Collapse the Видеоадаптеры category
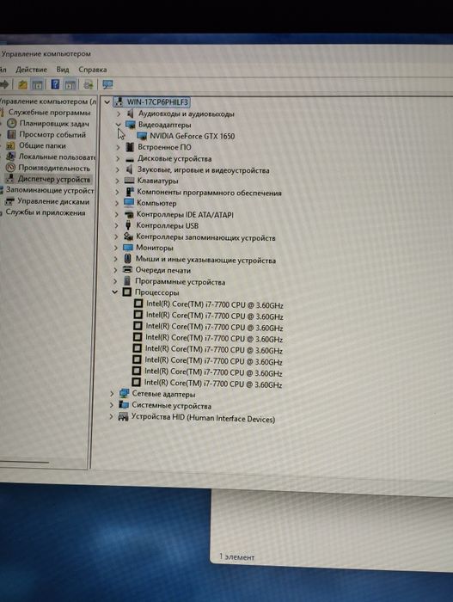The width and height of the screenshot is (453, 602). point(119,125)
